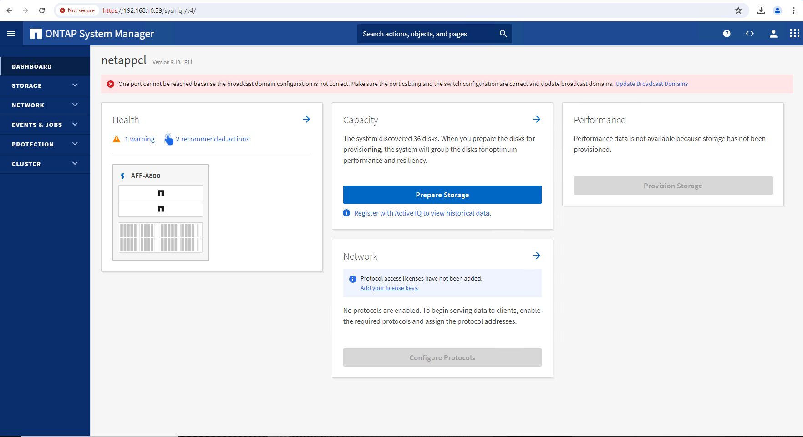Screen dimensions: 803x437
Task: Open the API log code icon
Action: click(x=750, y=34)
